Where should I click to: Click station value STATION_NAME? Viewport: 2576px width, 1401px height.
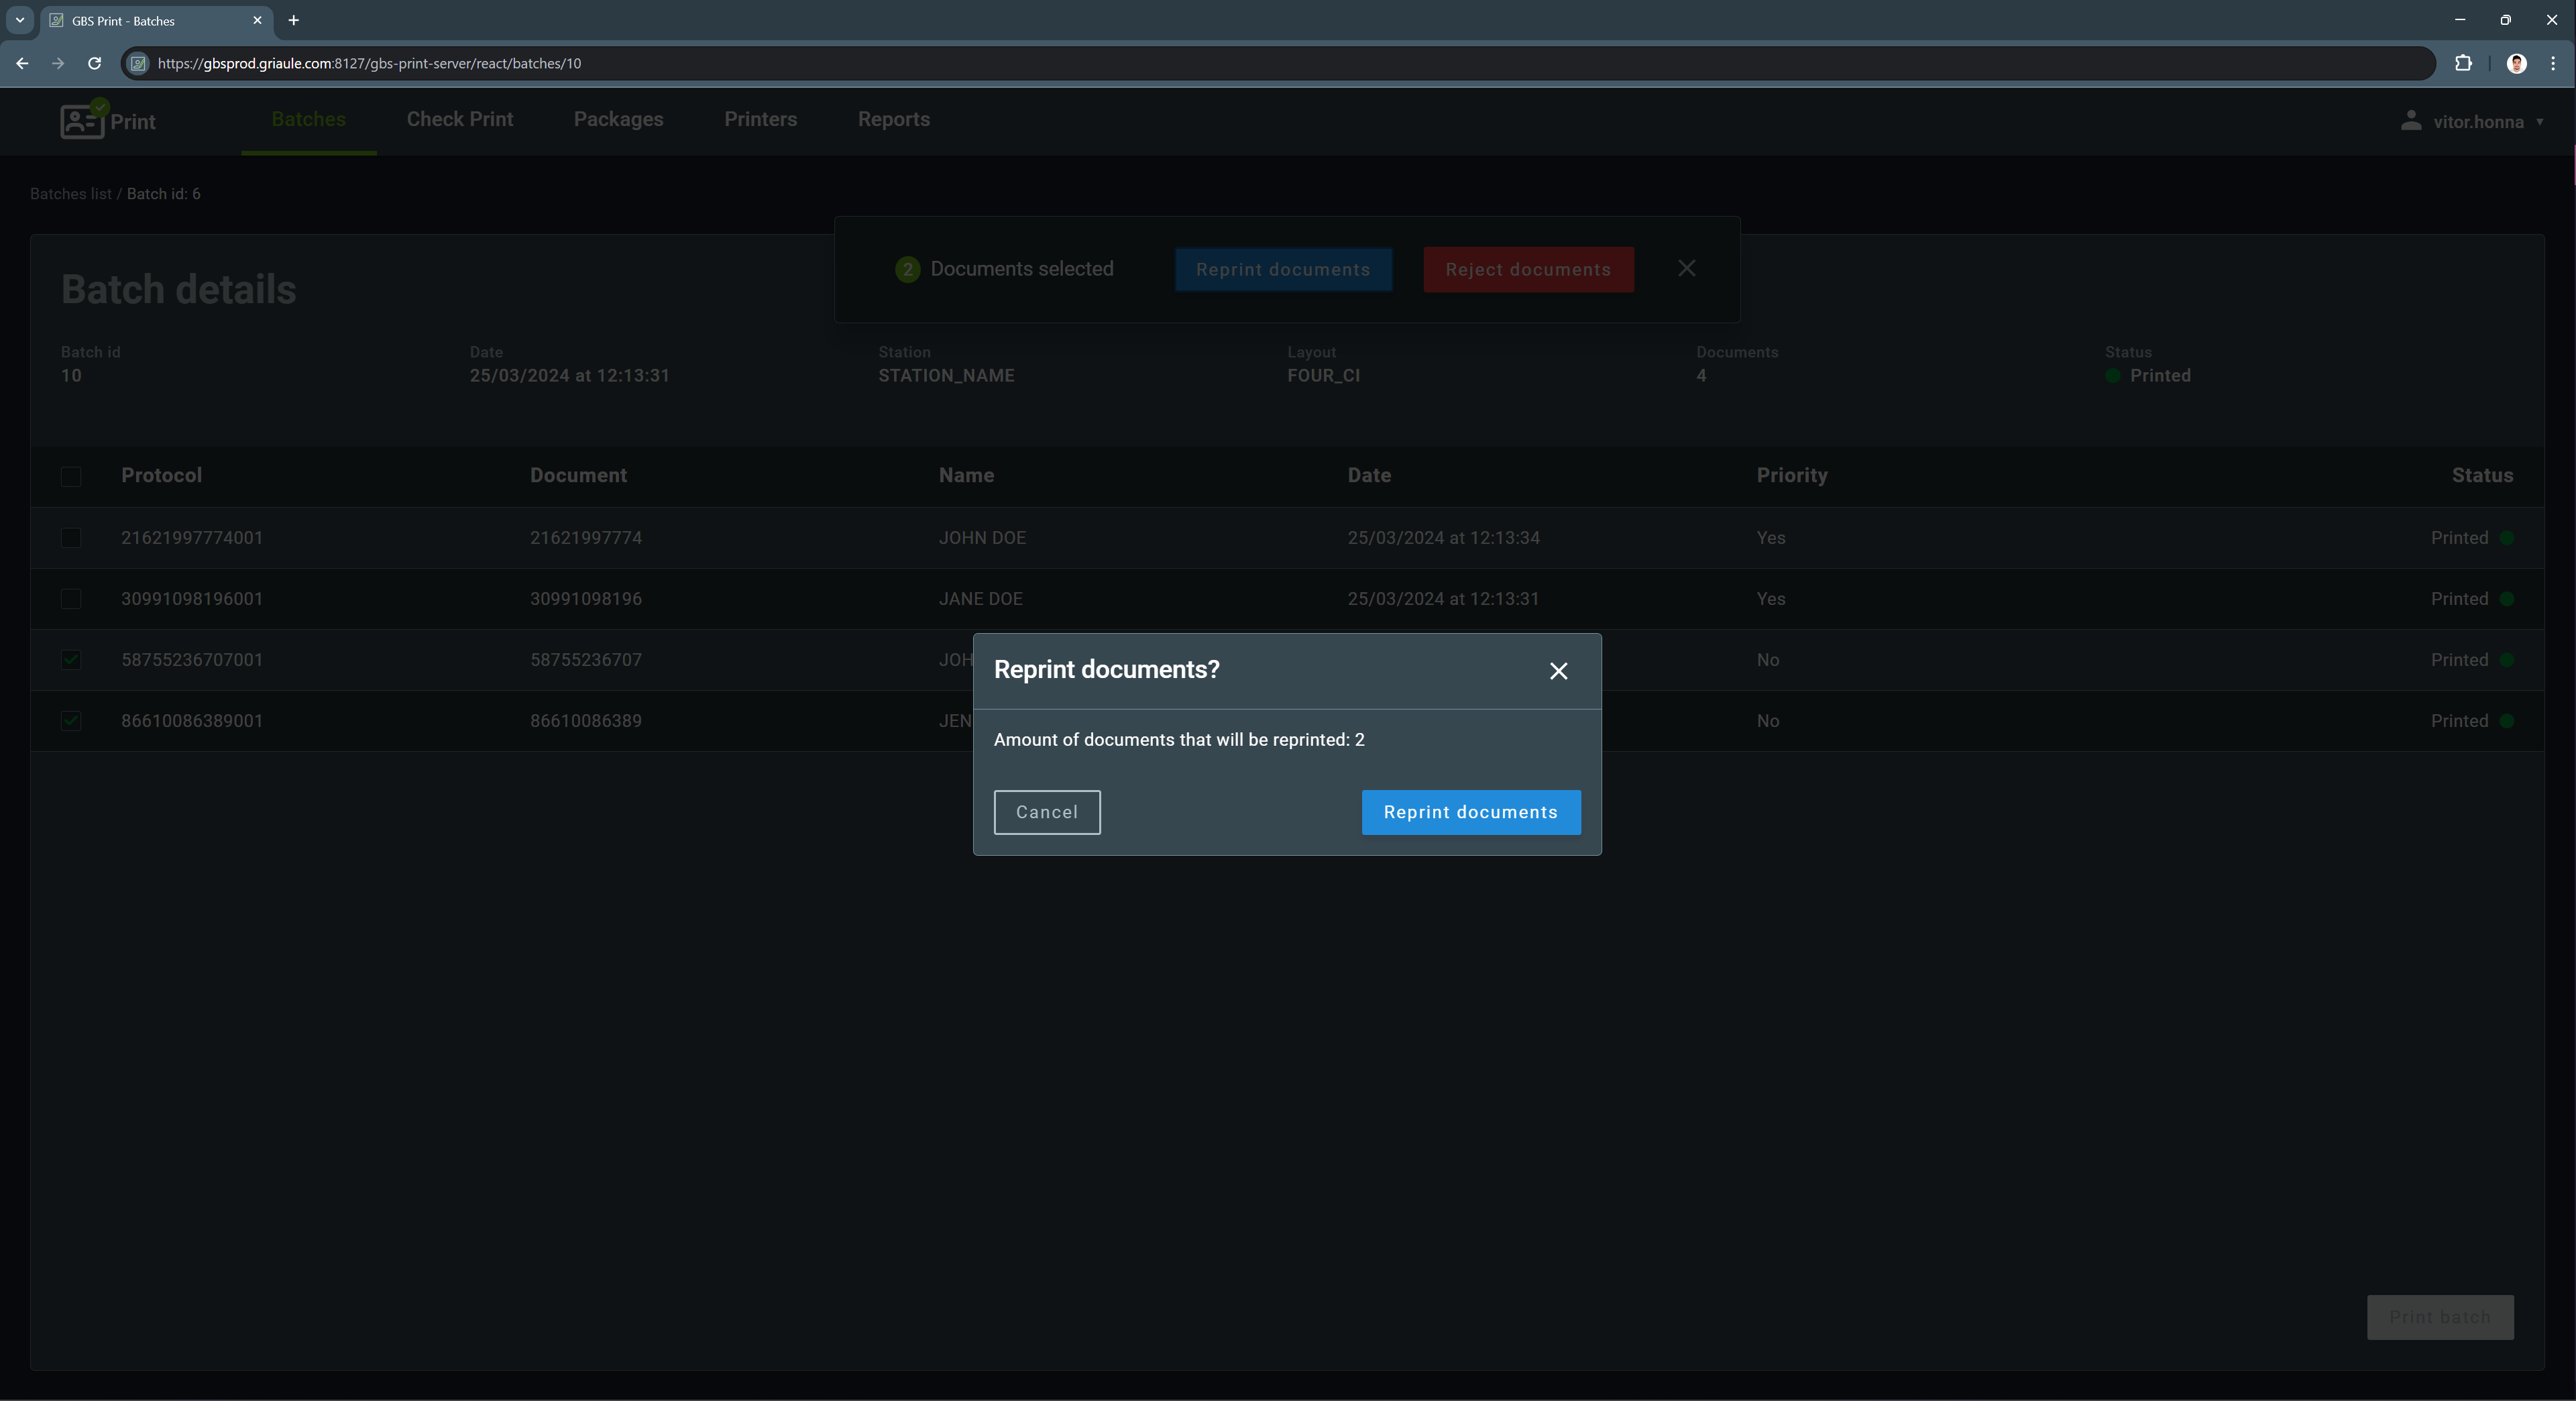pyautogui.click(x=946, y=376)
